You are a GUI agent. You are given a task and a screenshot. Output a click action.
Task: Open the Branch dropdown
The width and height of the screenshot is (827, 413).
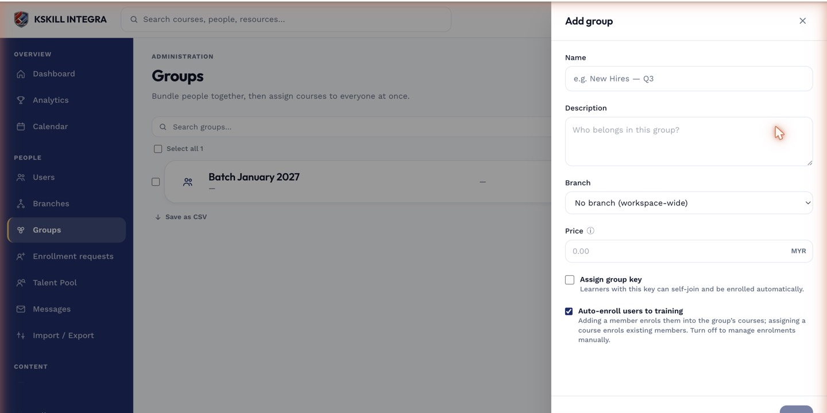click(x=689, y=203)
